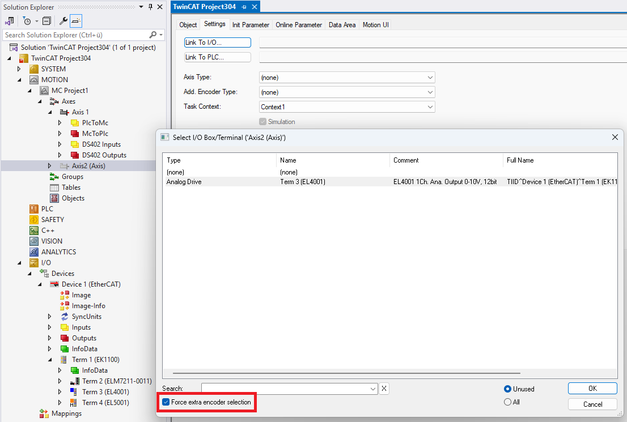627x422 pixels.
Task: Expand Term 2 (ELM7211-0011) node
Action: tap(60, 381)
